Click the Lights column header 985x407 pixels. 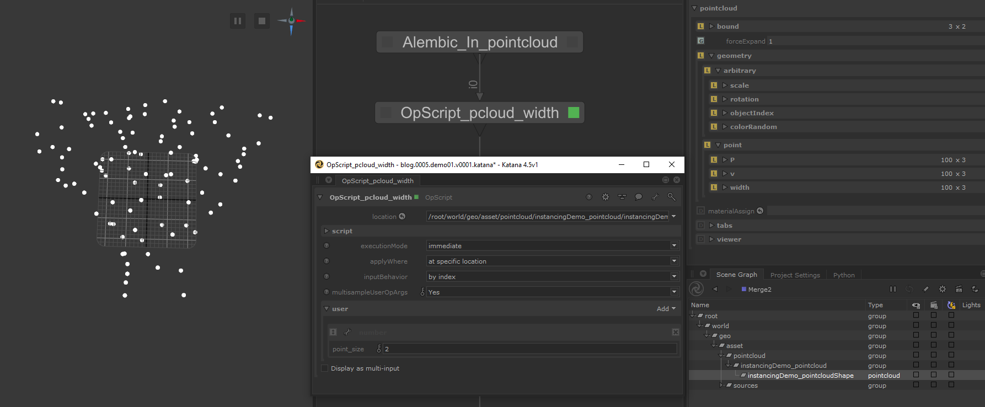971,305
